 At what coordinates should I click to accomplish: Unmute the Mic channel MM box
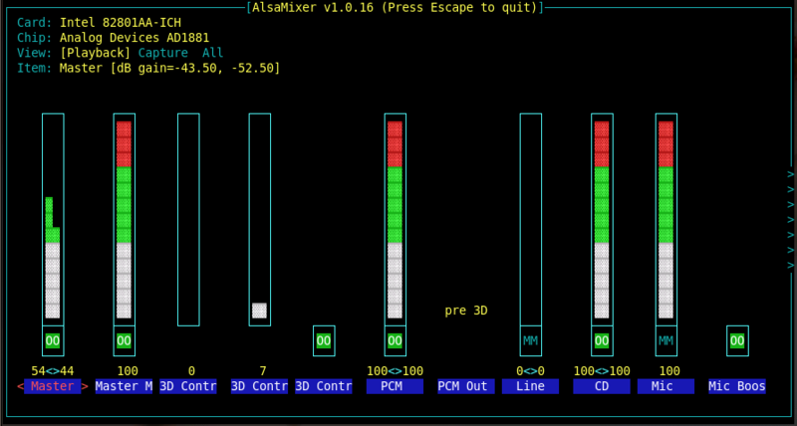pos(665,340)
